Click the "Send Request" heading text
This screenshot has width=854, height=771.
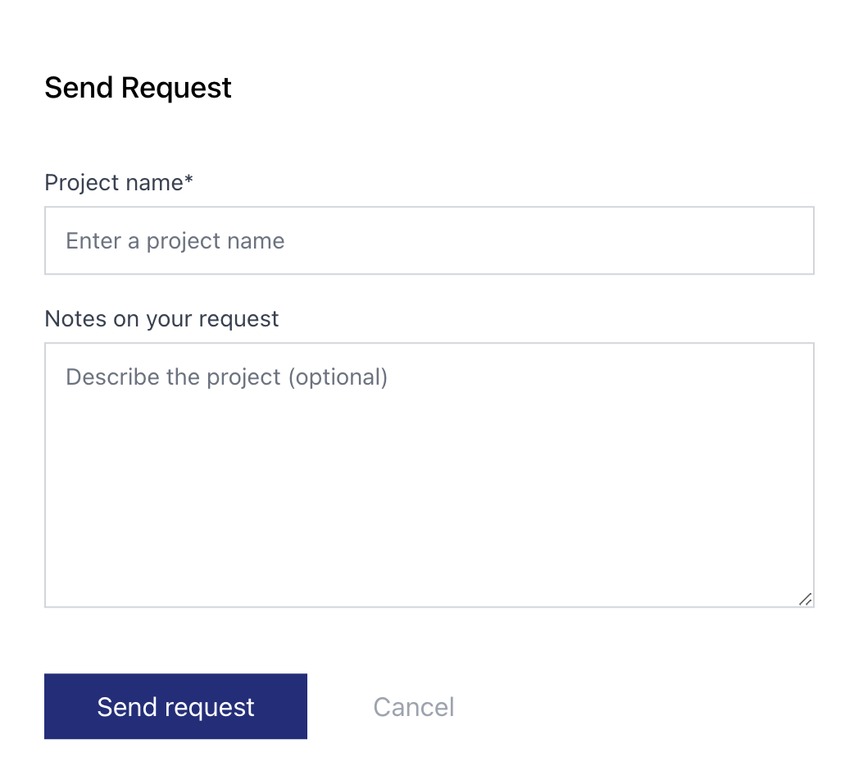(138, 88)
